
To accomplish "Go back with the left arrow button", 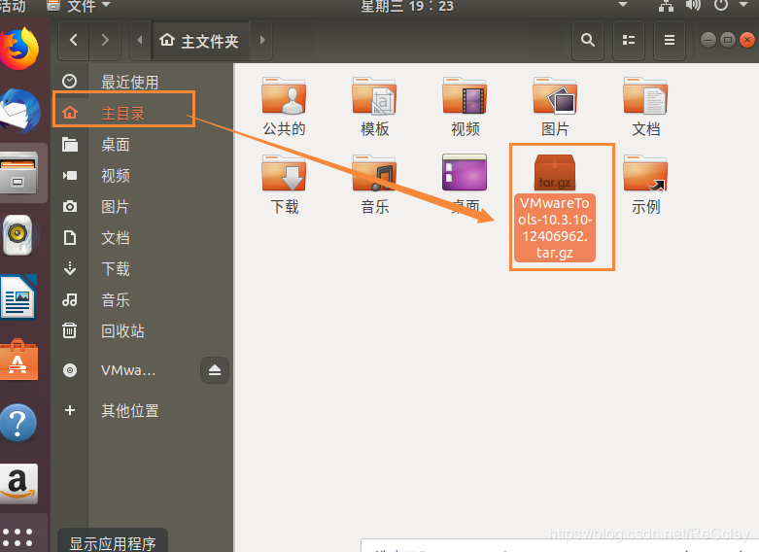I will tap(74, 40).
